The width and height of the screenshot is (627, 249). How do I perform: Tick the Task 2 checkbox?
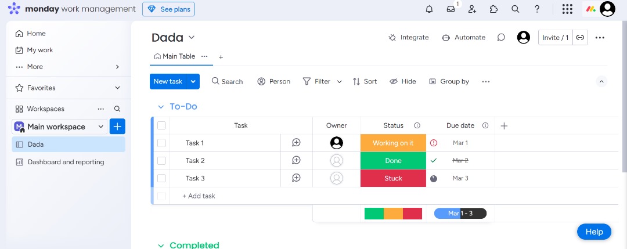pos(161,161)
